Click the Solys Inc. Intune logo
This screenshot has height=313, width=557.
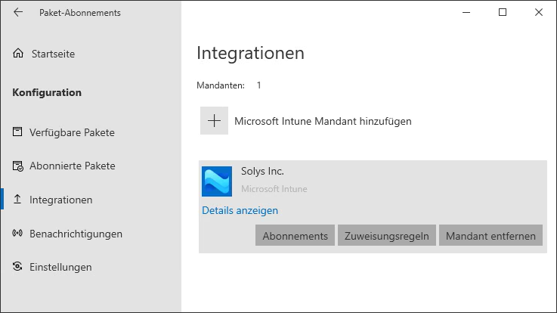click(x=217, y=181)
